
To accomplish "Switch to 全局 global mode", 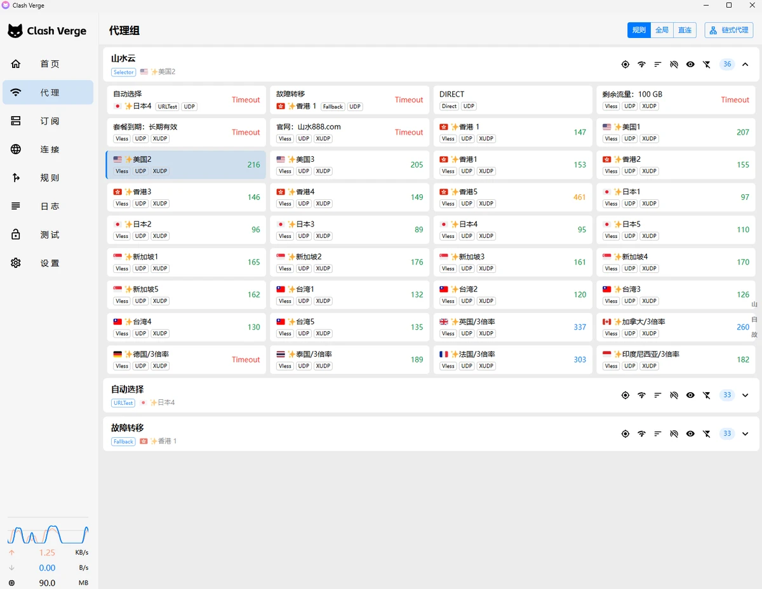I will 662,30.
